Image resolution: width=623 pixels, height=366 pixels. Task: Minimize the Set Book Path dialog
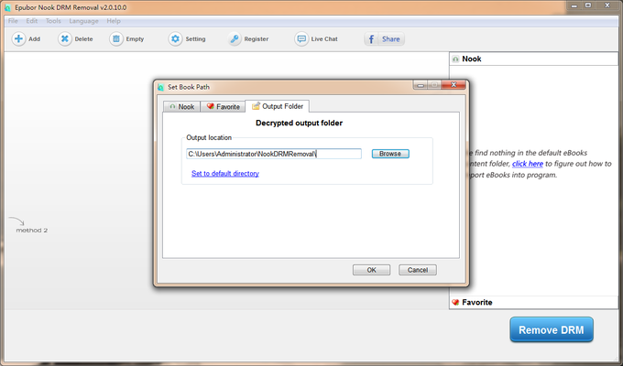tap(421, 85)
